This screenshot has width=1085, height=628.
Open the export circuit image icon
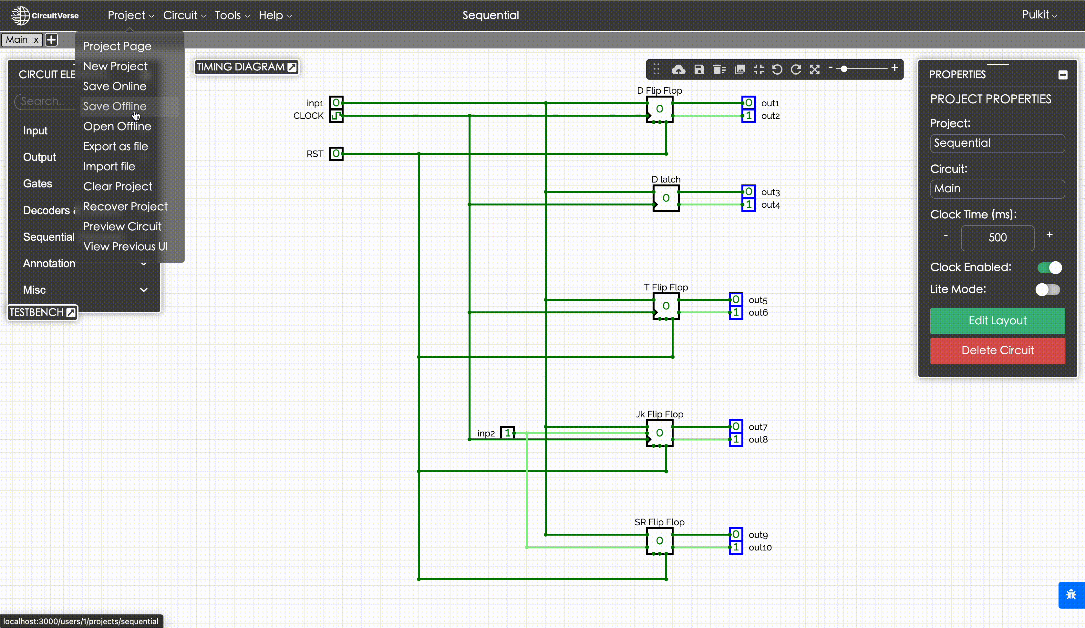coord(740,69)
